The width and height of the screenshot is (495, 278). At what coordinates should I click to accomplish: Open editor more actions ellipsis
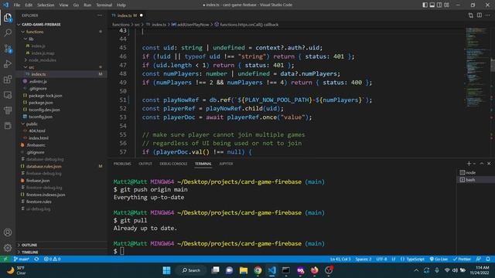488,15
